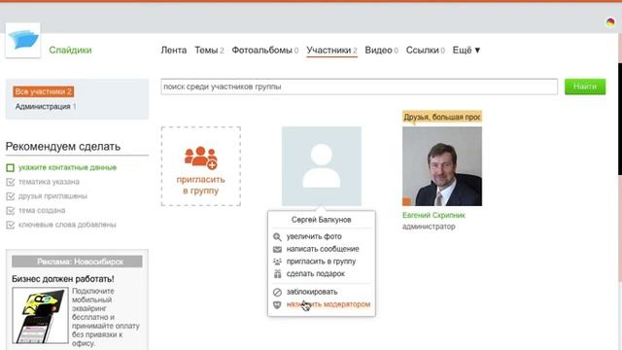
Task: Open Евгений Скрипник profile photo
Action: click(442, 166)
